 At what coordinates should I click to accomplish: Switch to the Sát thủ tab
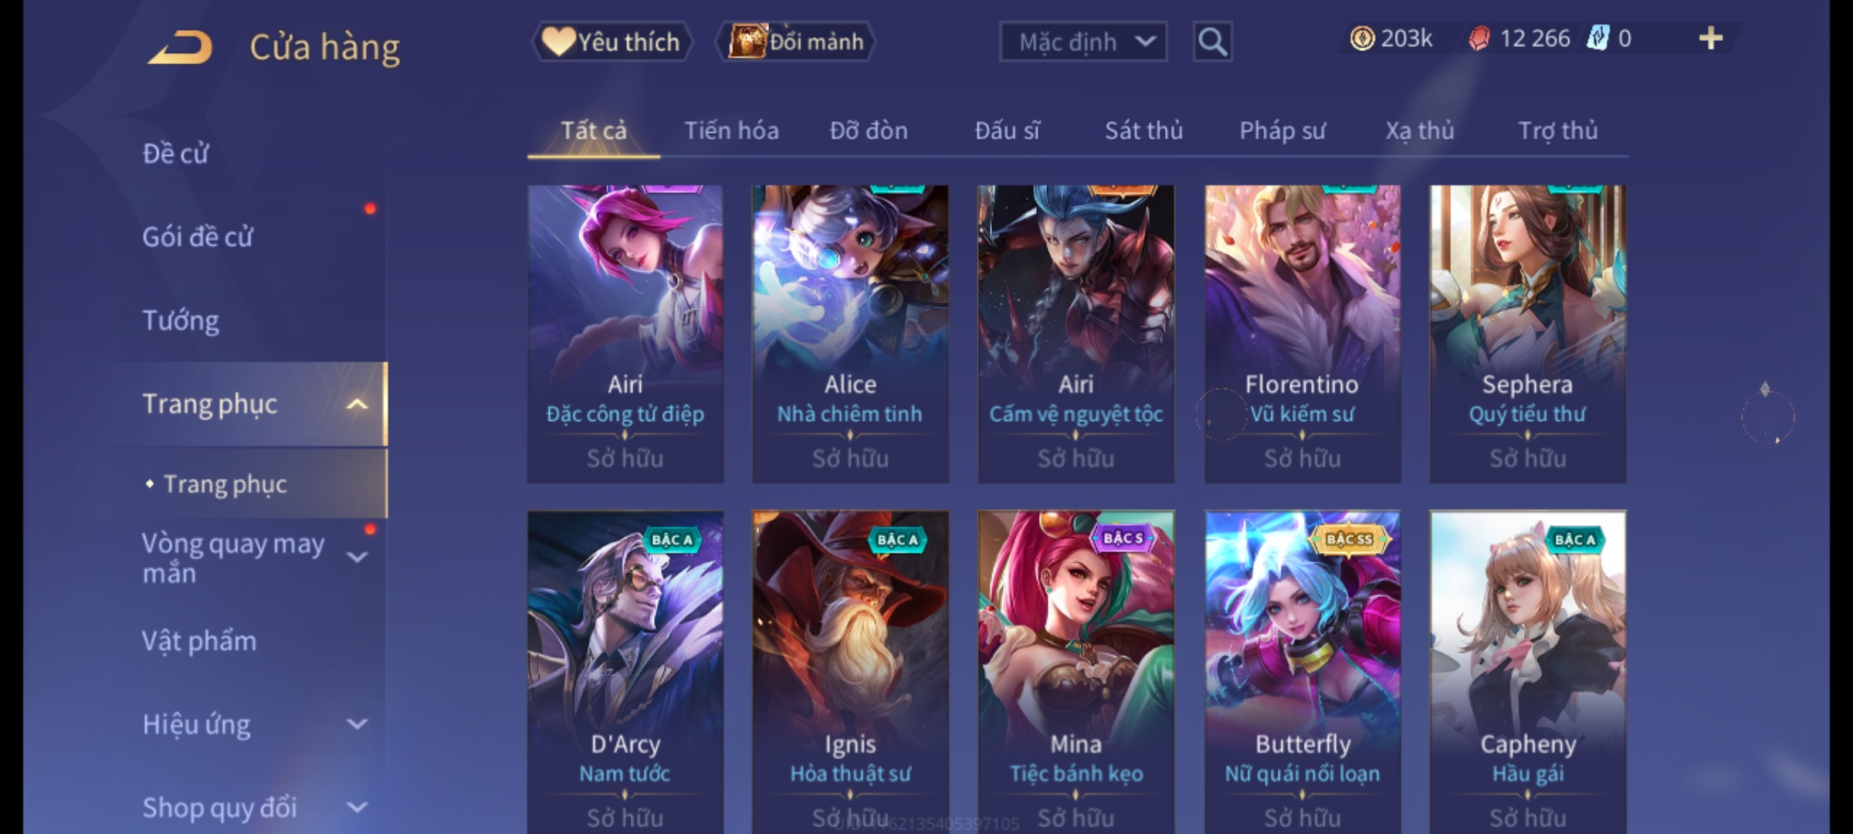[x=1143, y=131]
